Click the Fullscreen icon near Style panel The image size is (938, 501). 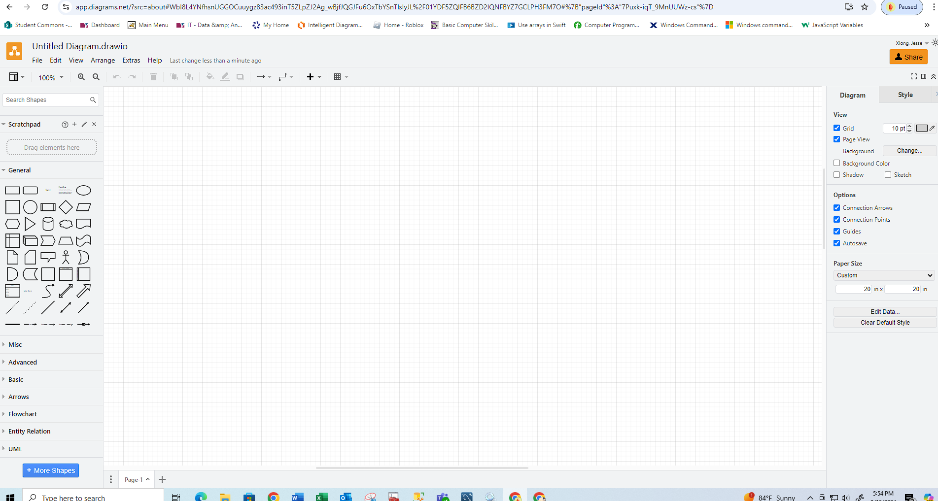tap(914, 76)
